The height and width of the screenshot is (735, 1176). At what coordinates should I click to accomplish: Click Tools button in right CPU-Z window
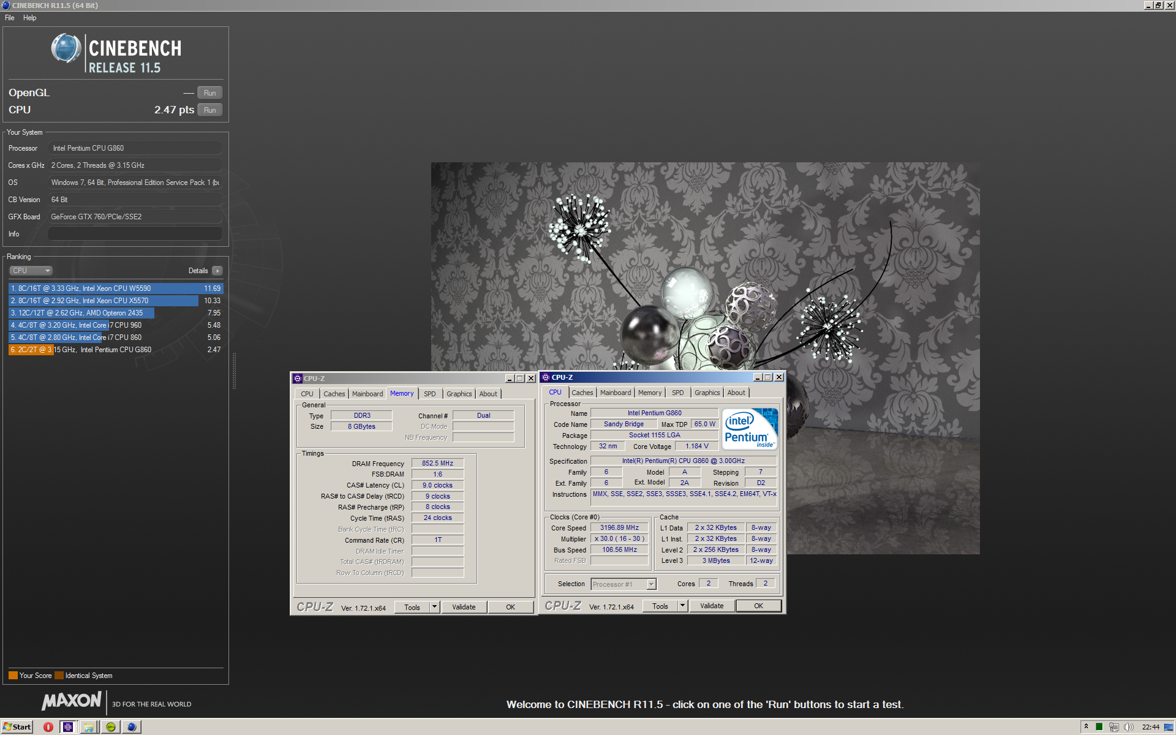[660, 606]
